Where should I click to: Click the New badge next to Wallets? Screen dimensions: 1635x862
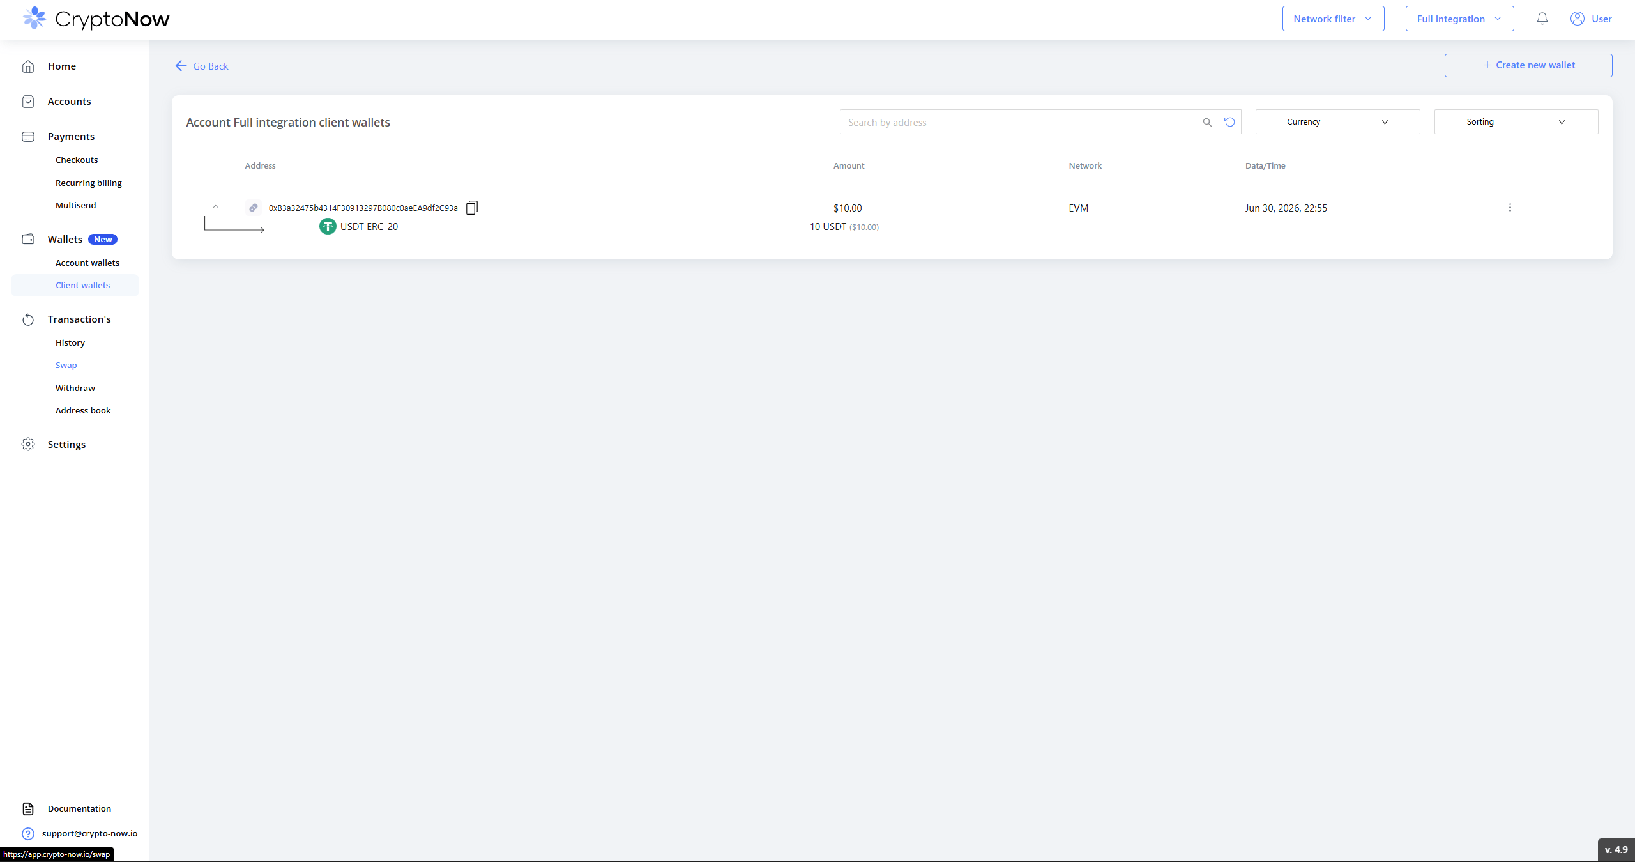pos(103,239)
